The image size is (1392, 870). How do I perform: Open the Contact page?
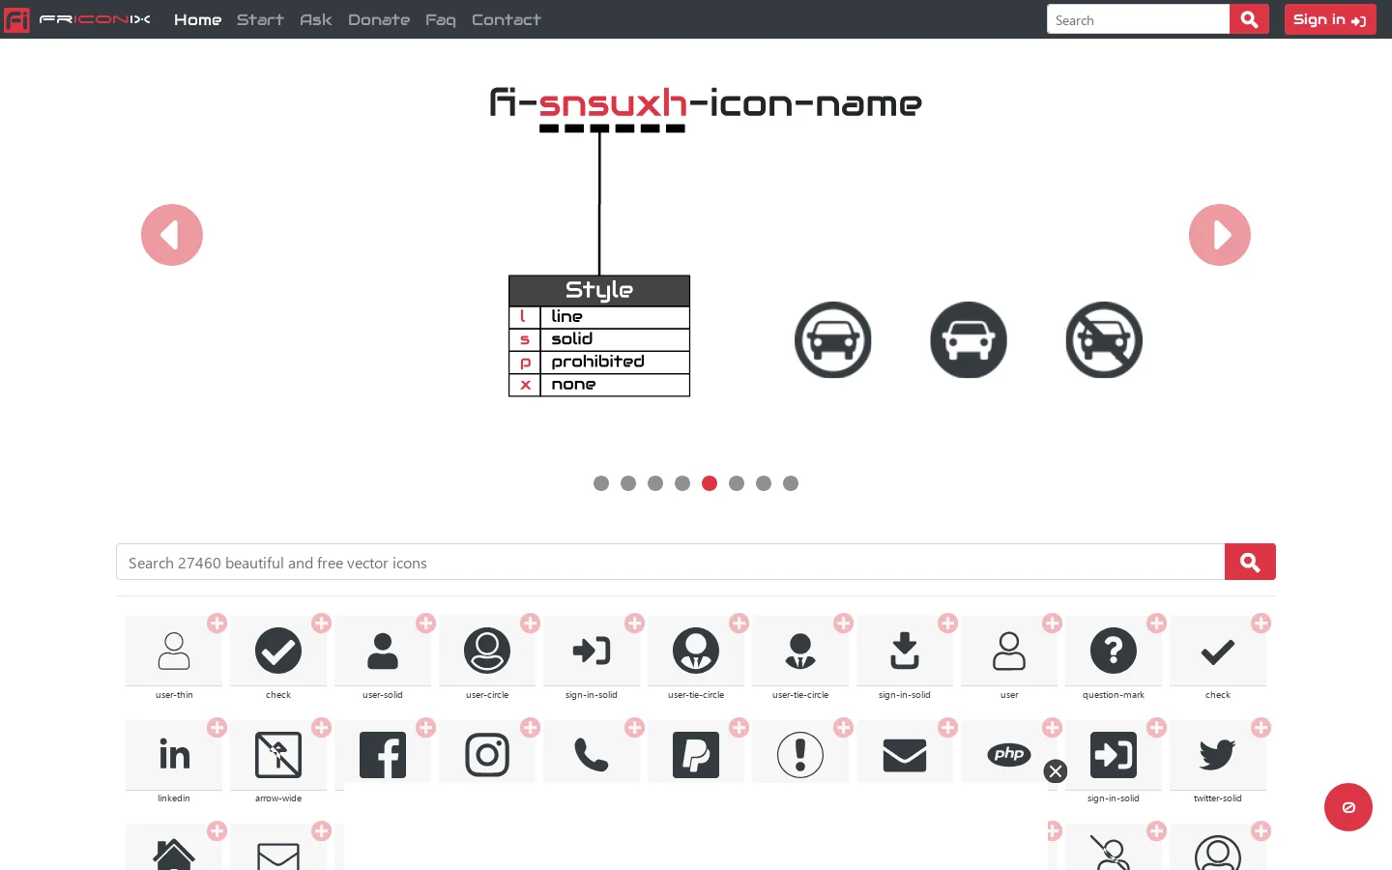pyautogui.click(x=507, y=19)
